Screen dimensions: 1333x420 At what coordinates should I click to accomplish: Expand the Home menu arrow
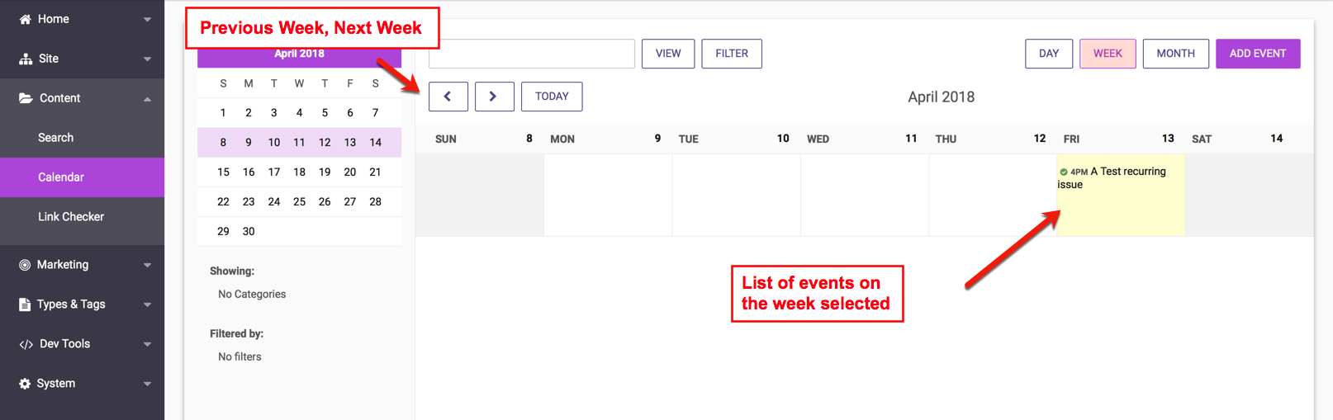tap(147, 19)
